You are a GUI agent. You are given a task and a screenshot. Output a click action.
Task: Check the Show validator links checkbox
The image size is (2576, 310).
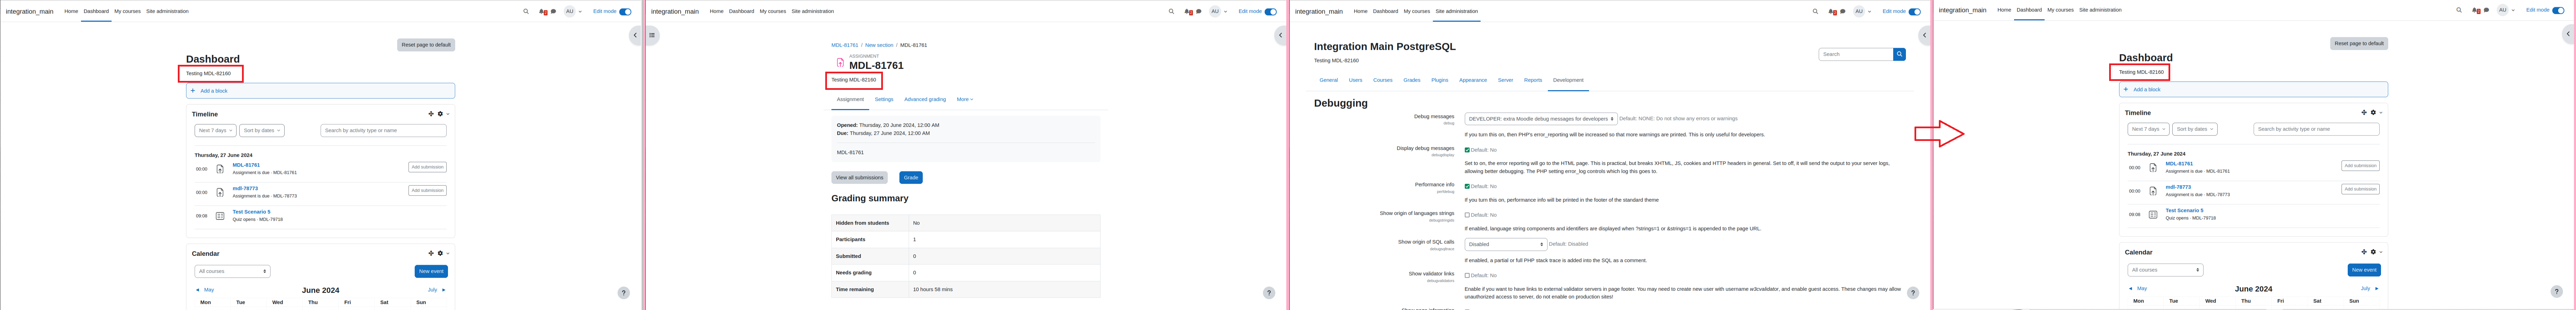(1467, 275)
